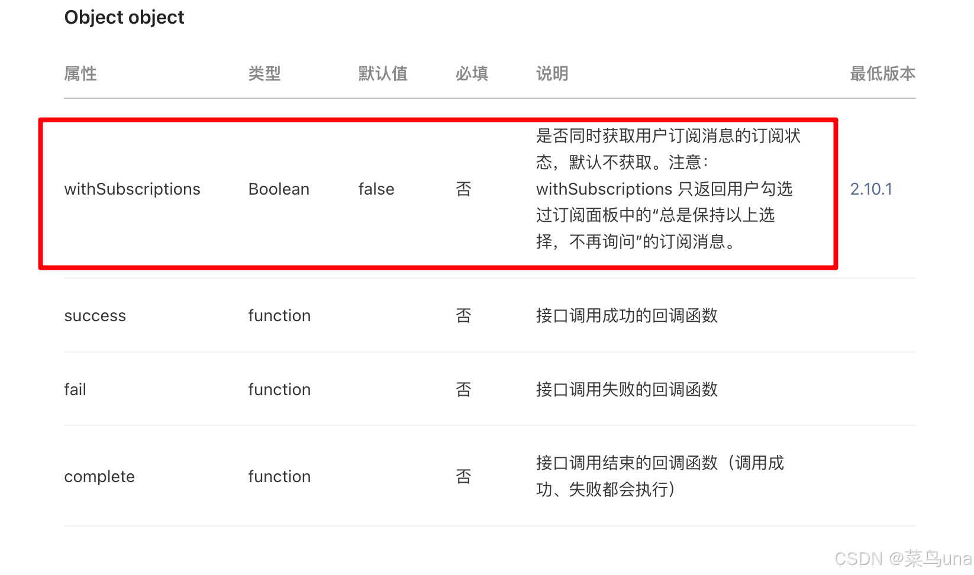The image size is (974, 575).
Task: Click the success property row name
Action: (95, 316)
